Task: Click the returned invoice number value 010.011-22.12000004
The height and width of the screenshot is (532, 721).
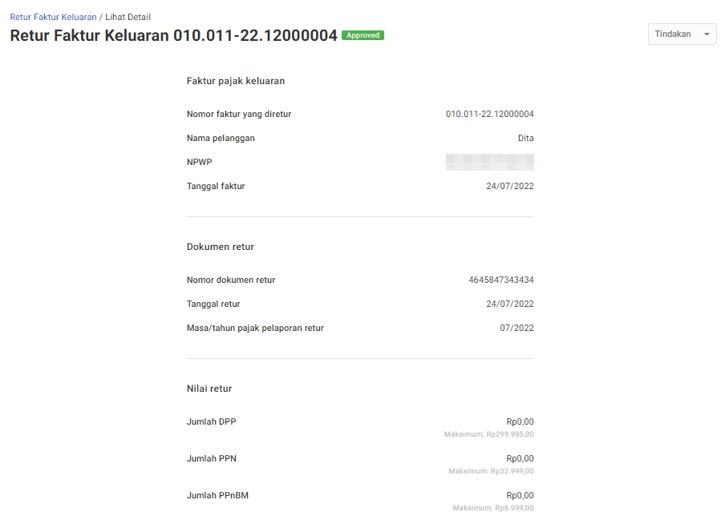Action: 489,114
